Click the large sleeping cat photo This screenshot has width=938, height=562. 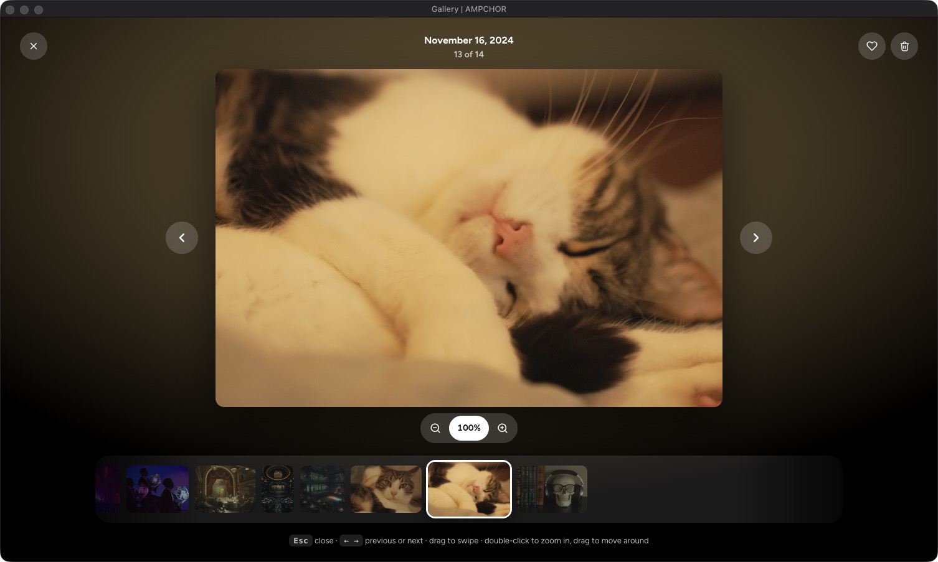469,238
